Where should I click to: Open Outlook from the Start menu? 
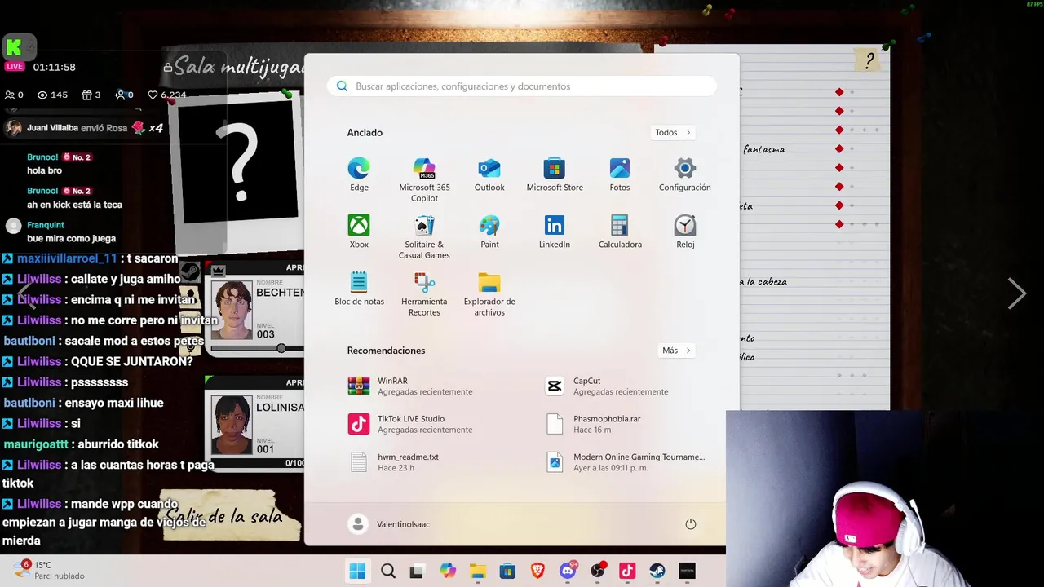tap(489, 175)
